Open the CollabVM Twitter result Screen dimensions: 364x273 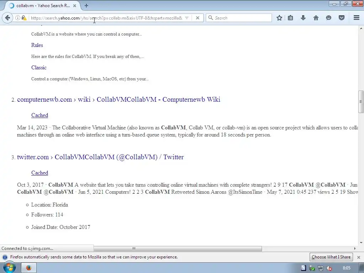click(x=100, y=157)
